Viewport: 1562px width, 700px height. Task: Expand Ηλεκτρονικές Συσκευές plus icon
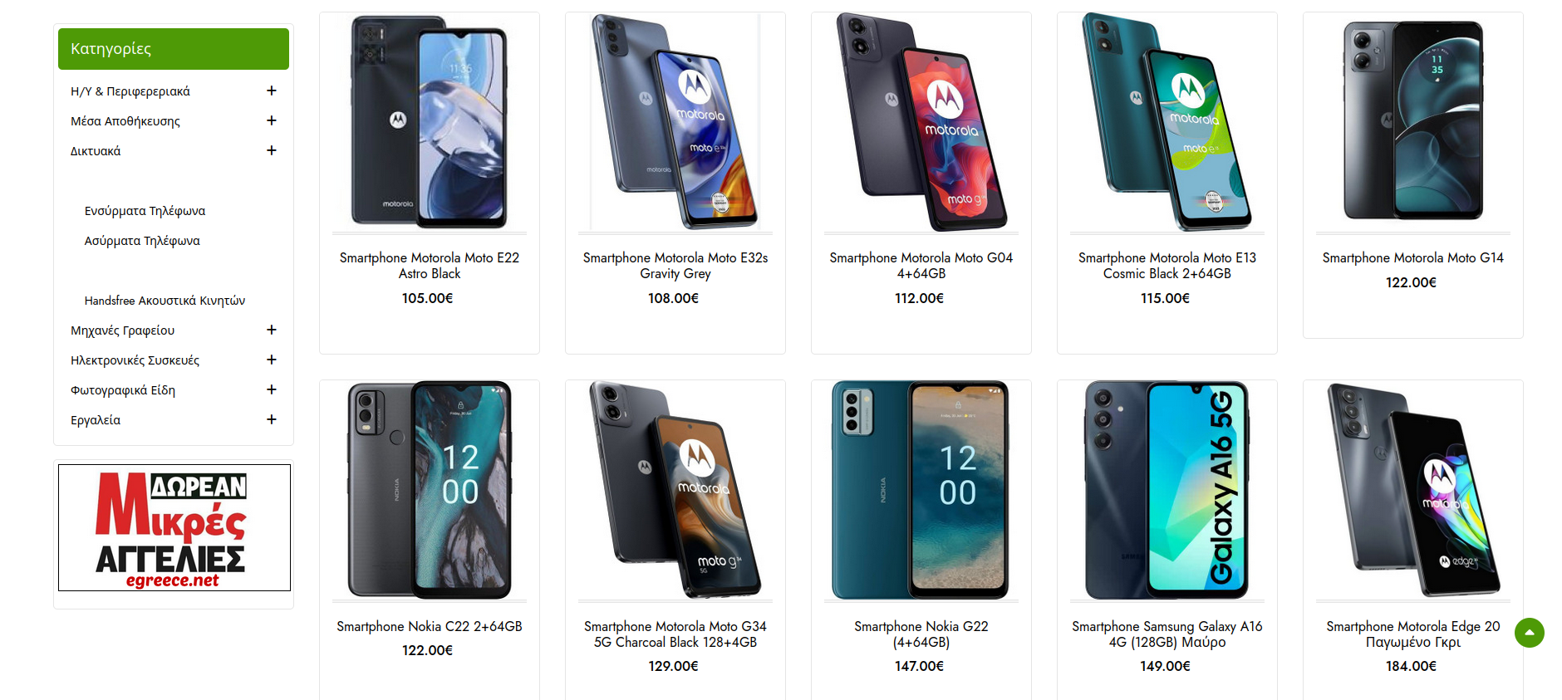tap(271, 360)
